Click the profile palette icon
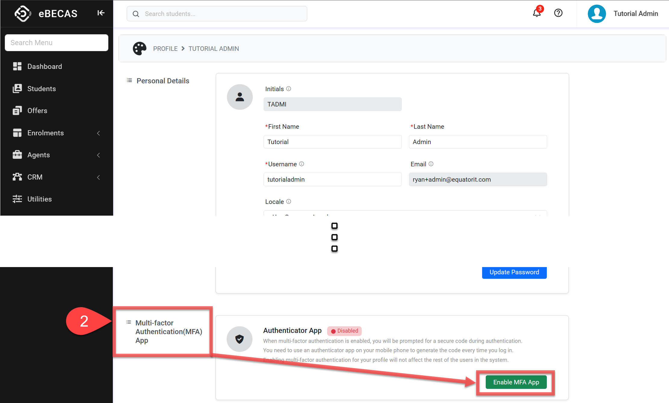Screen dimensions: 669x403 click(x=139, y=48)
